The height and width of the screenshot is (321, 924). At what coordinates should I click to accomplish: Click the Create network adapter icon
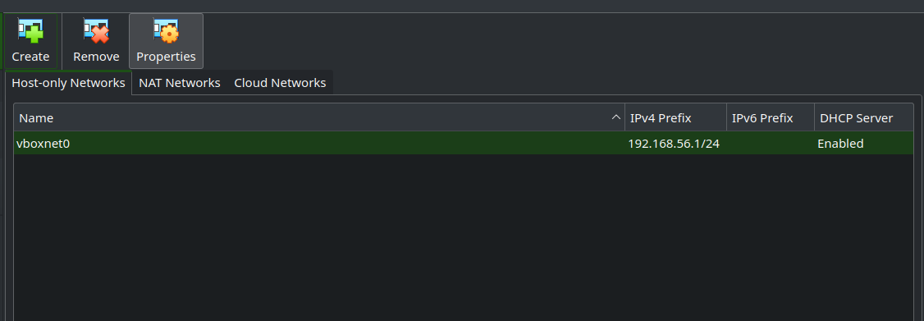point(30,30)
